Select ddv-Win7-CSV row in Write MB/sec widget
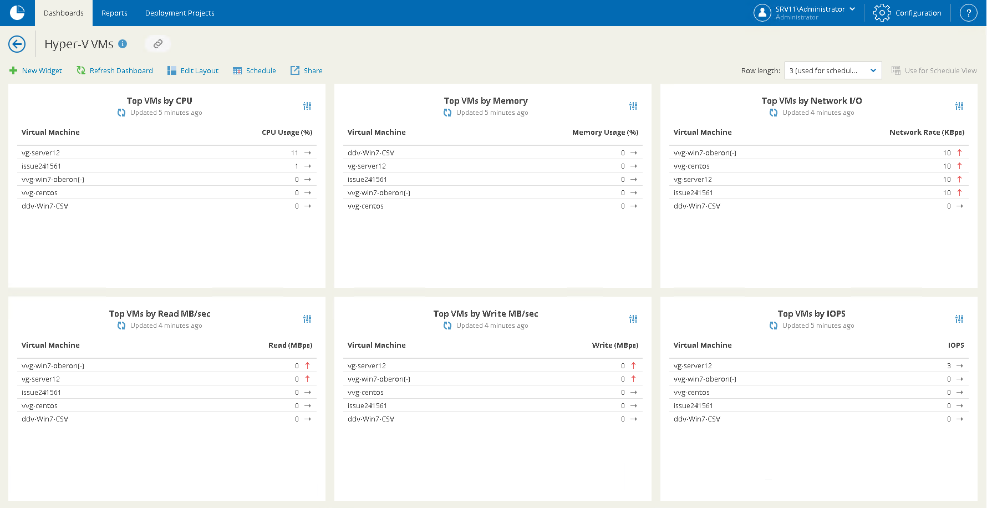Screen dimensions: 987x508 coord(493,419)
